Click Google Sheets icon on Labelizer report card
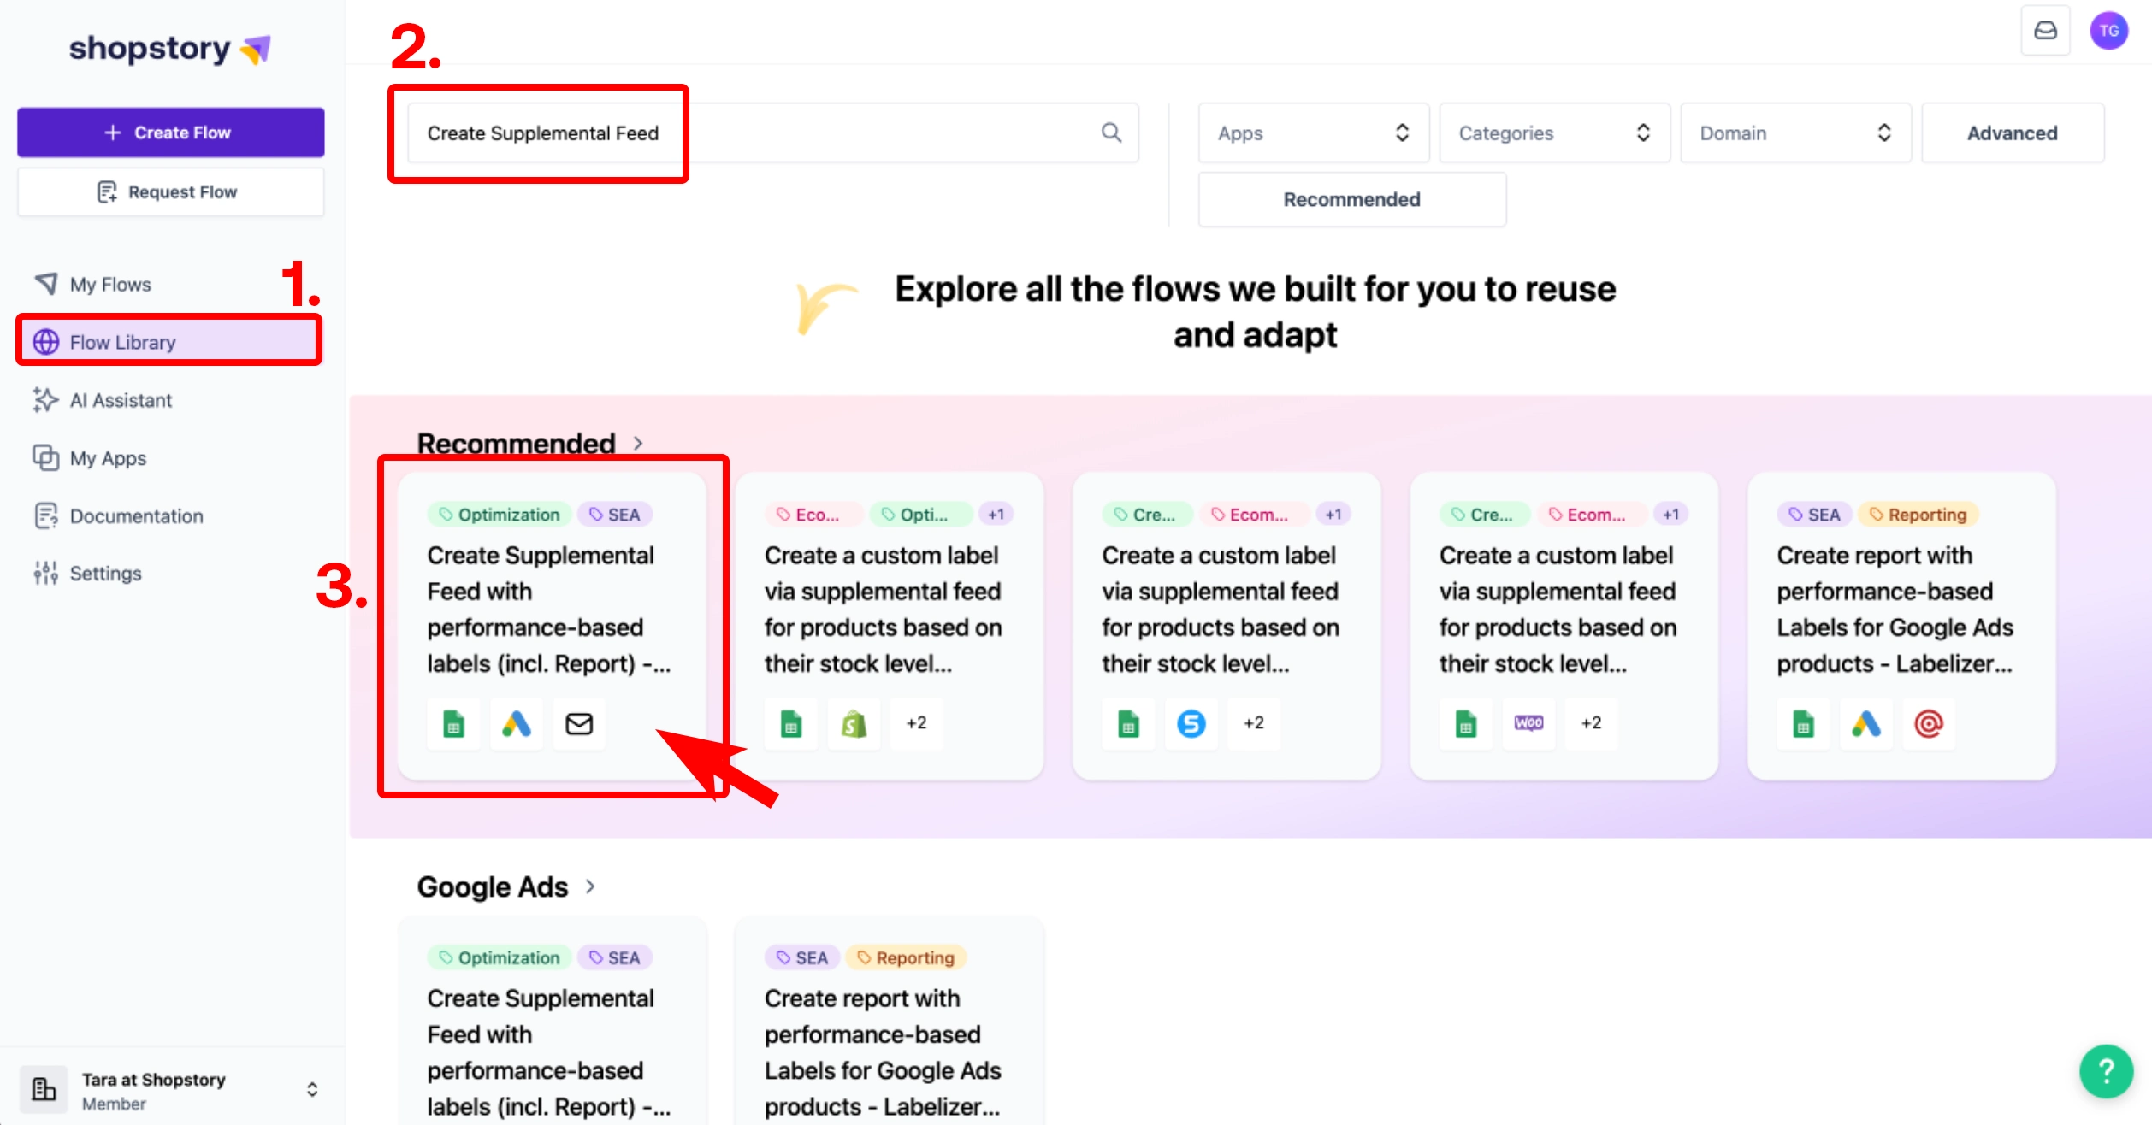This screenshot has height=1125, width=2152. (x=1803, y=724)
